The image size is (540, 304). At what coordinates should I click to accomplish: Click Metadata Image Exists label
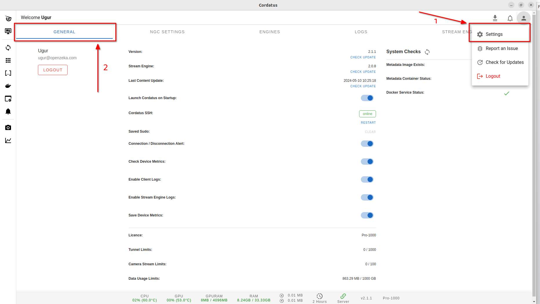pos(406,65)
